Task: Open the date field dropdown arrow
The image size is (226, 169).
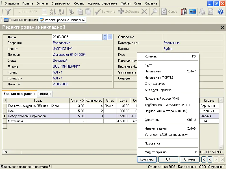Action: coord(110,37)
